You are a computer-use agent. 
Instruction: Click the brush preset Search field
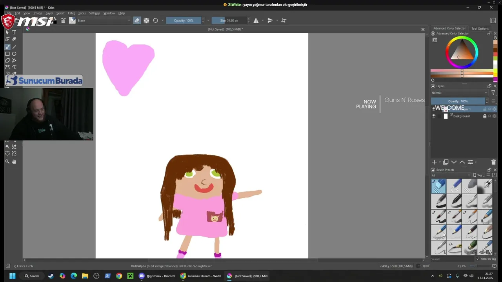453,259
